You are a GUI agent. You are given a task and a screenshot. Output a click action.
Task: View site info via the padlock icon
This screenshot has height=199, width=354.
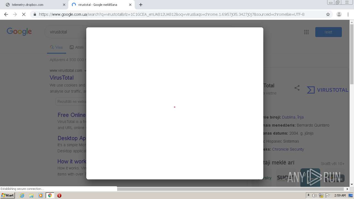35,14
